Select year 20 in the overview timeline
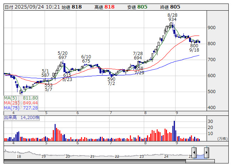Screen dimensions: 233x167 (68, 156)
